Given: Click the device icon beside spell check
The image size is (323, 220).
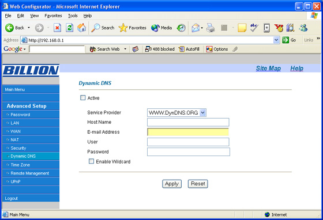Looking at the screenshot, I should pyautogui.click(x=266, y=28).
